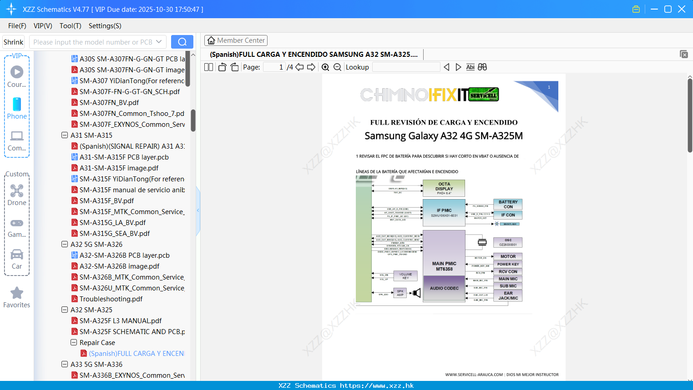Collapse the A31 SM-A315 folder
This screenshot has width=693, height=390.
[65, 135]
